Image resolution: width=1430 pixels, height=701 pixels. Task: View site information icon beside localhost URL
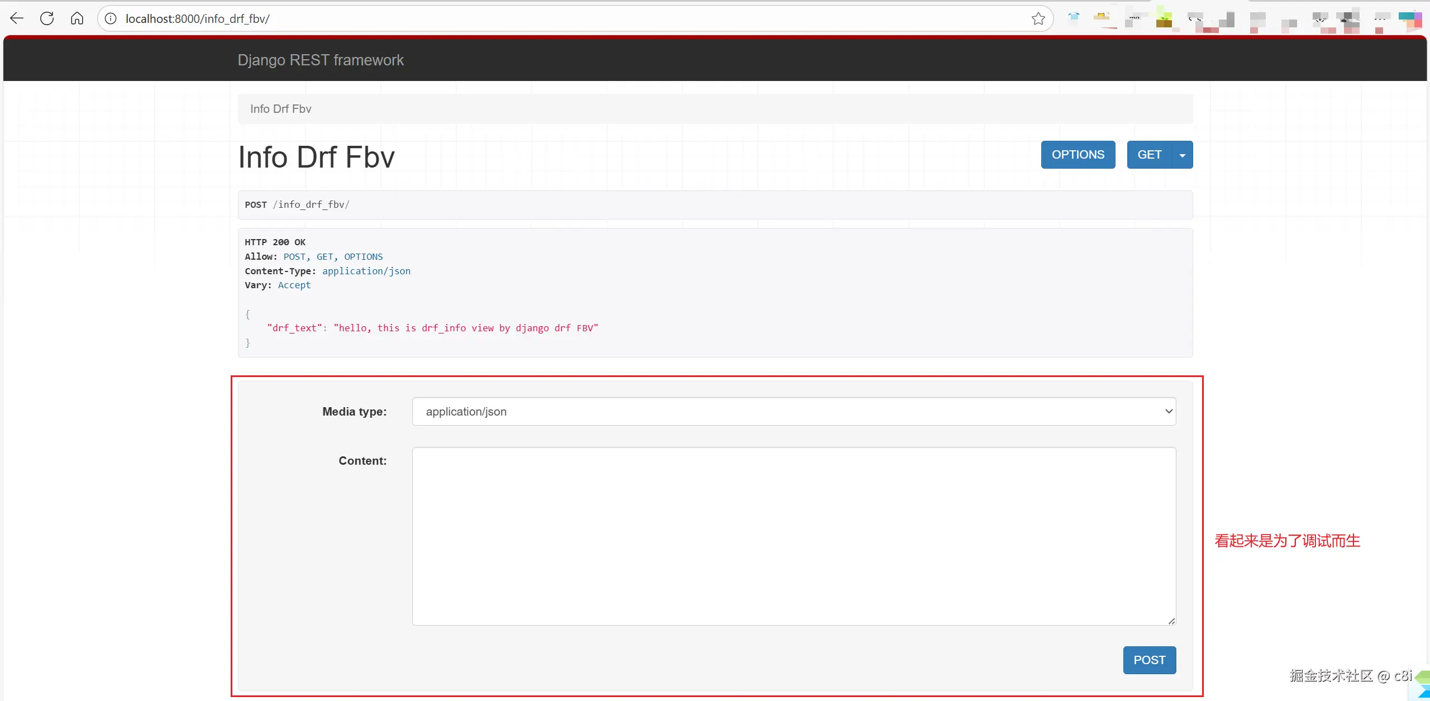pyautogui.click(x=111, y=18)
